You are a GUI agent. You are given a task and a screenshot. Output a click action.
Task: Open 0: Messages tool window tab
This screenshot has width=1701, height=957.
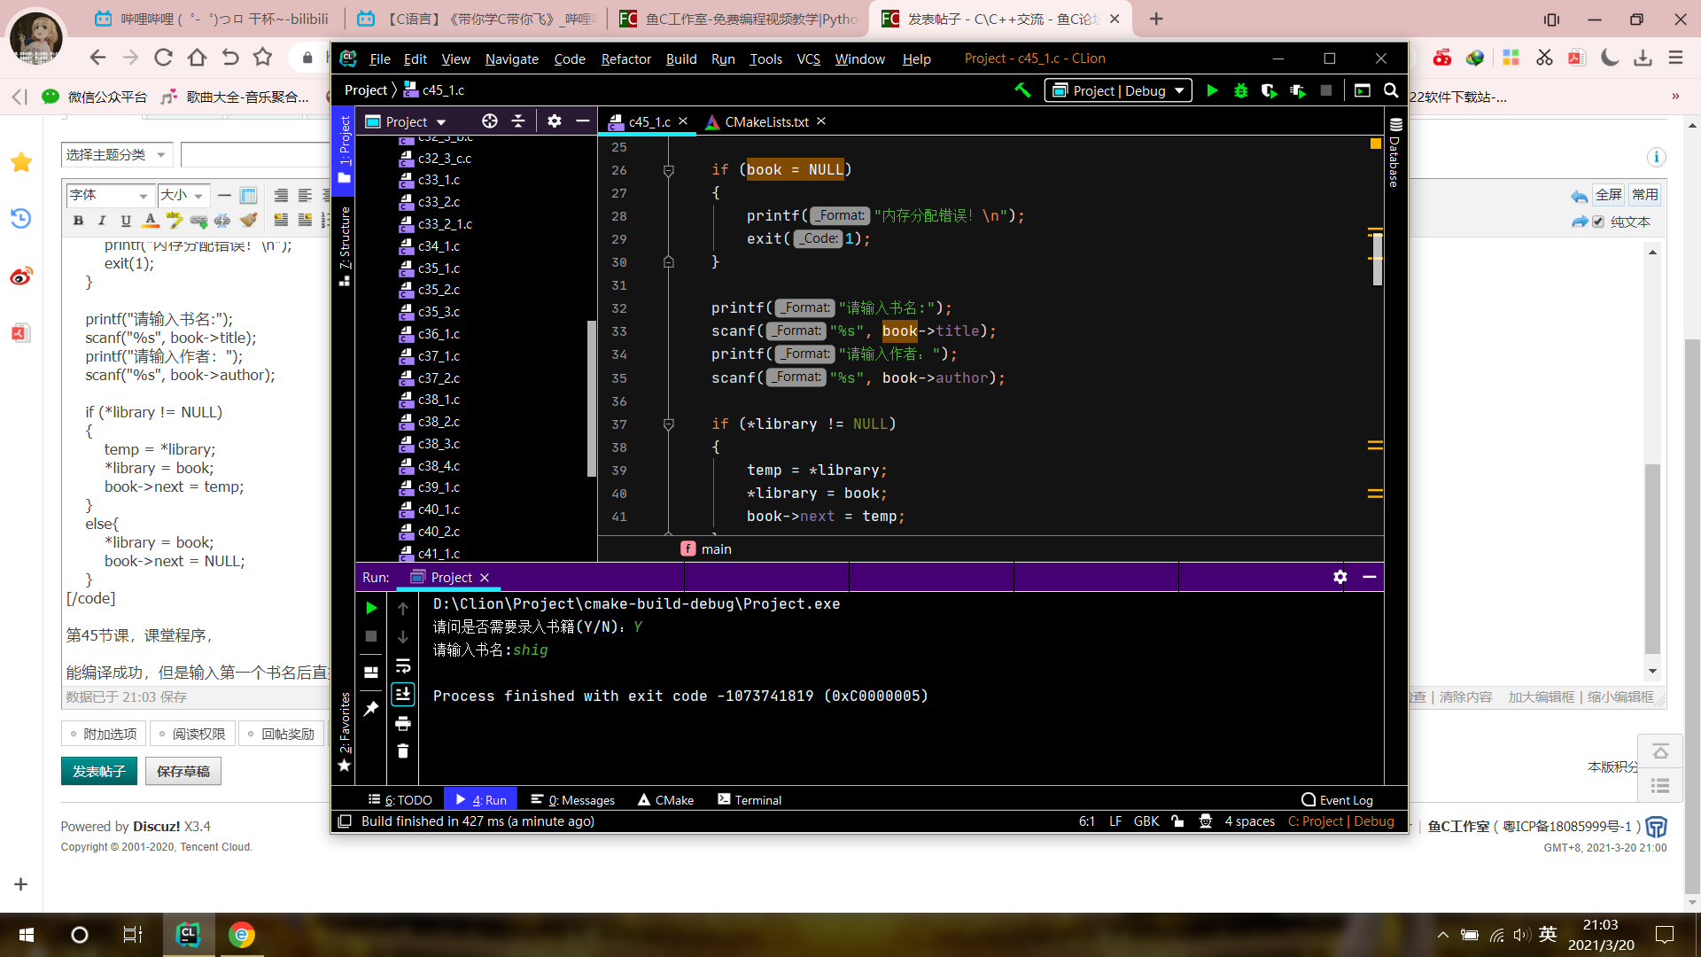(x=572, y=799)
